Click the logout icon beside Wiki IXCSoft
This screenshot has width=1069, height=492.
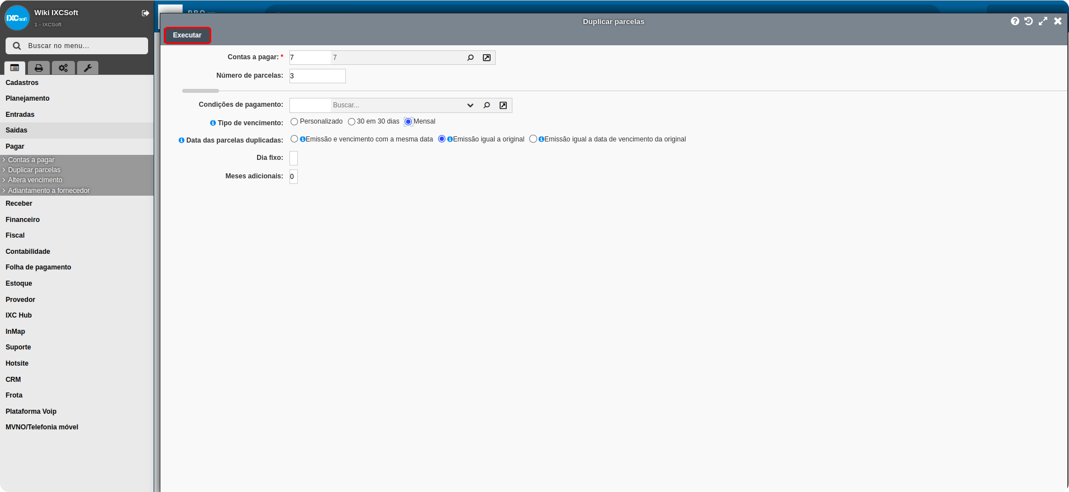145,13
